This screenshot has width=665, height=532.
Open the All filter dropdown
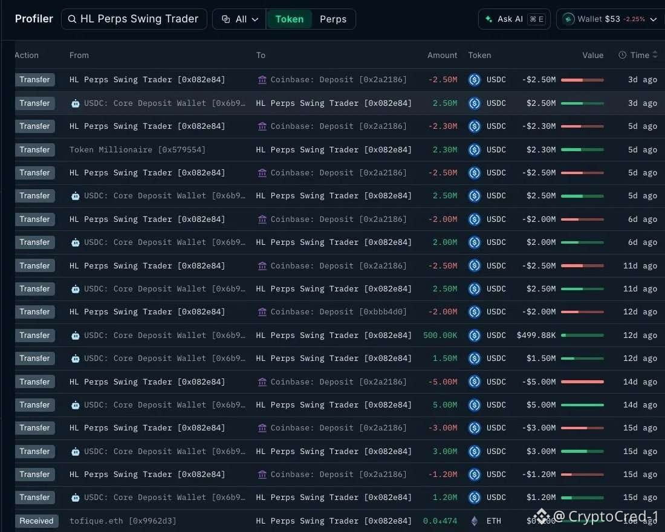click(240, 19)
